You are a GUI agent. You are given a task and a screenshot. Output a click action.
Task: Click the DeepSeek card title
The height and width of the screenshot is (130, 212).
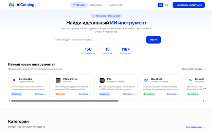click(157, 79)
